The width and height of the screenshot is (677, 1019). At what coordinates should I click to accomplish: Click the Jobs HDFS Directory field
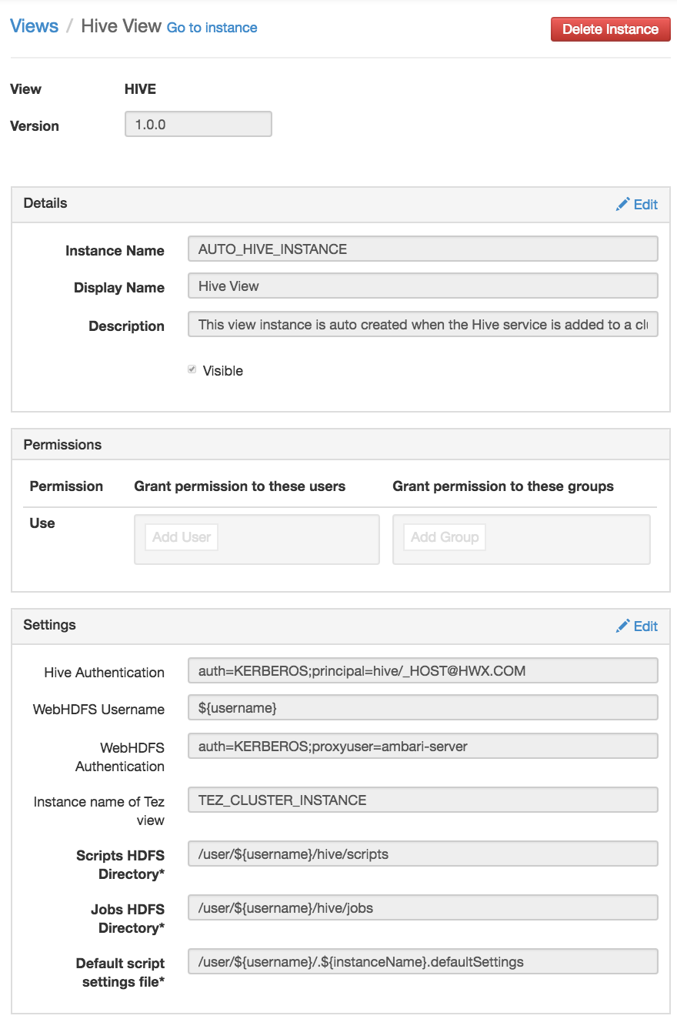tap(423, 907)
